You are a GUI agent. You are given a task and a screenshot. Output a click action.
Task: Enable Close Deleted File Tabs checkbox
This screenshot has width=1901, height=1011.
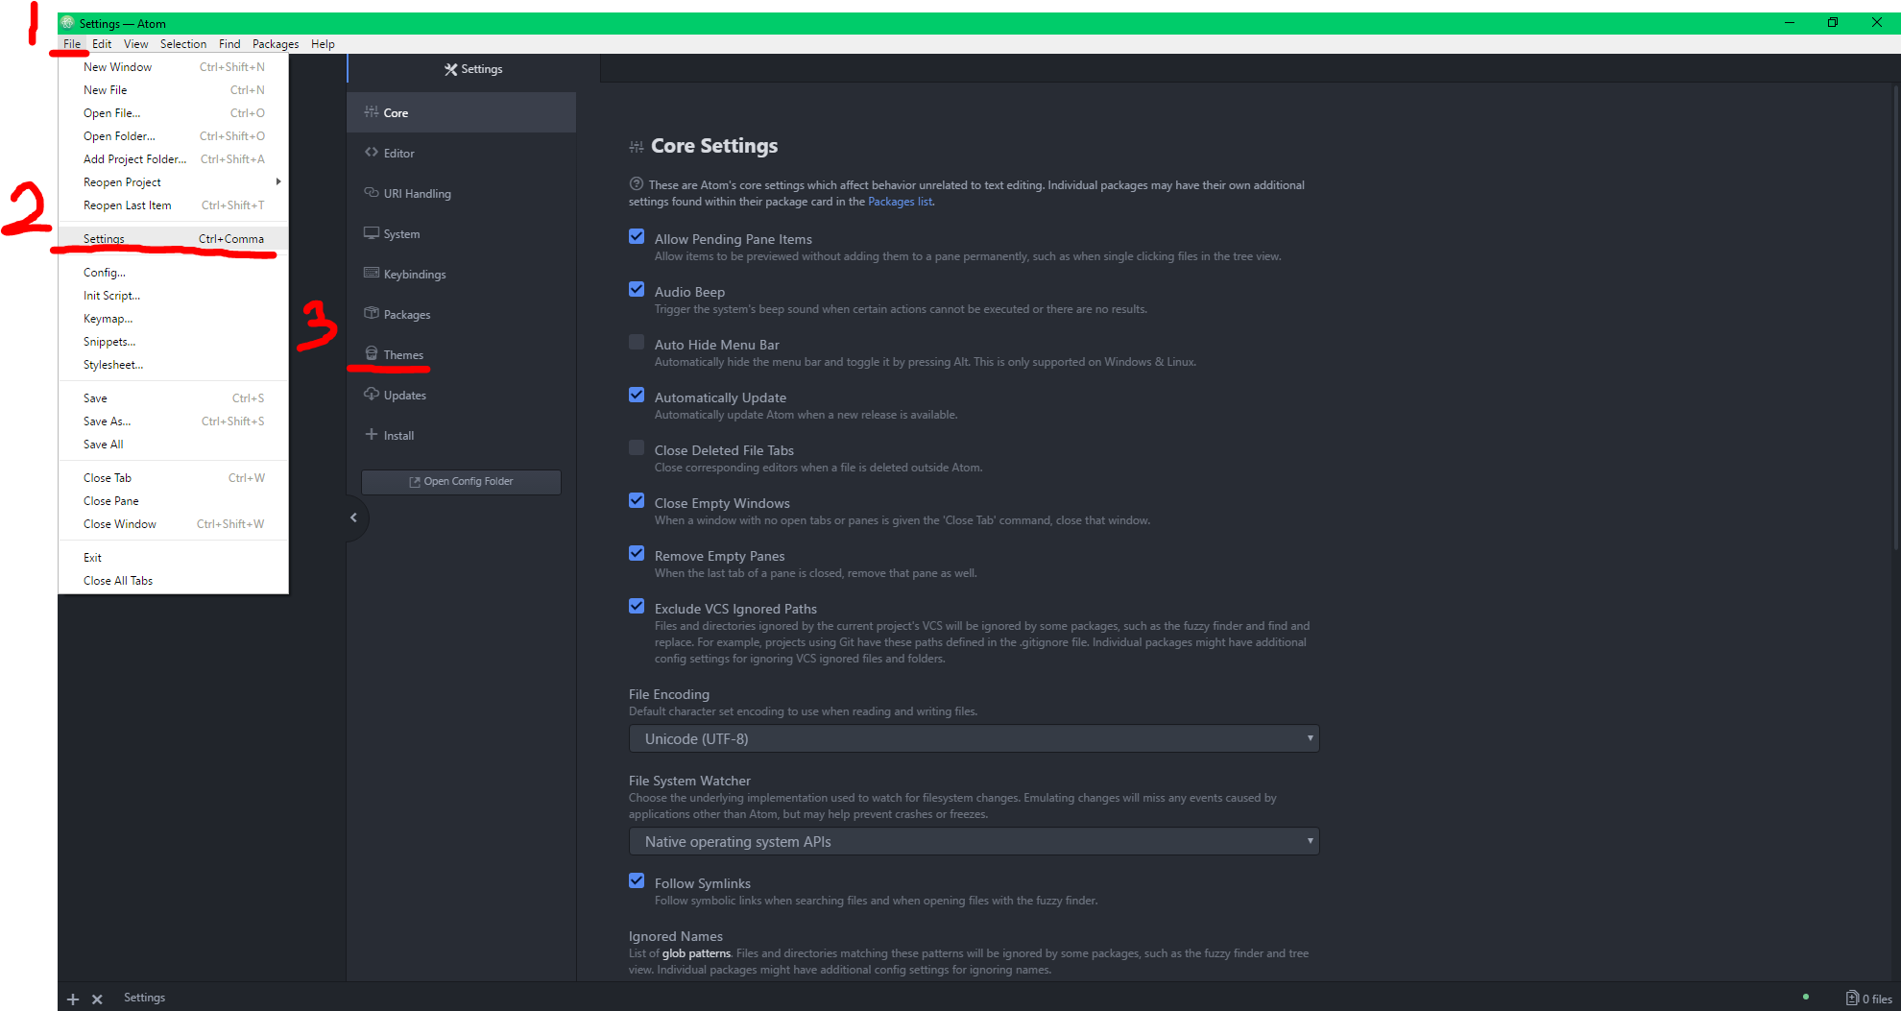[637, 448]
